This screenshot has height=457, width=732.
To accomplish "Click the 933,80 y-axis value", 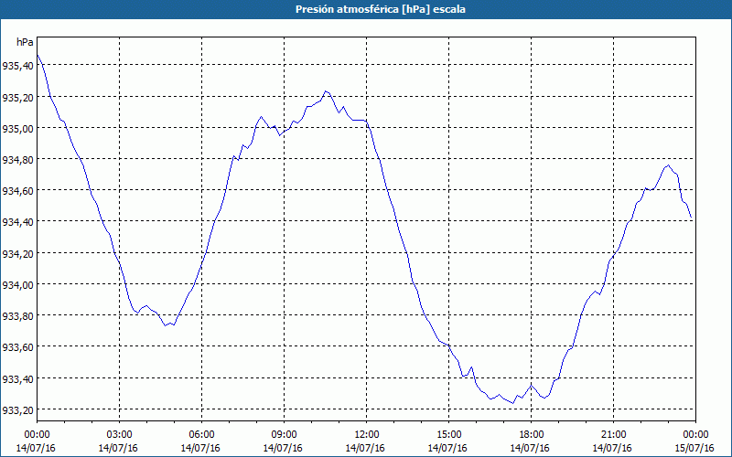I will click(x=17, y=315).
